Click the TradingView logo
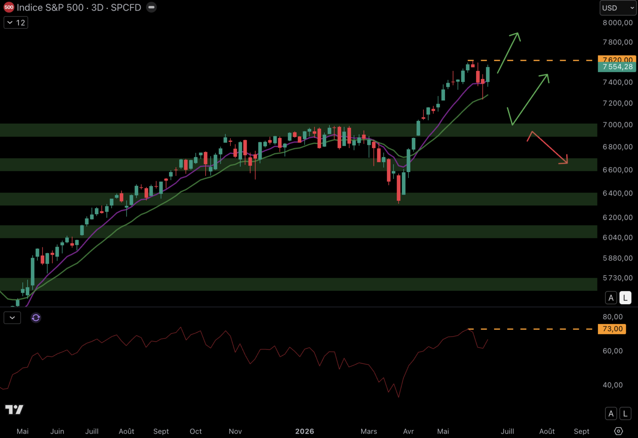The height and width of the screenshot is (438, 638). coord(14,410)
